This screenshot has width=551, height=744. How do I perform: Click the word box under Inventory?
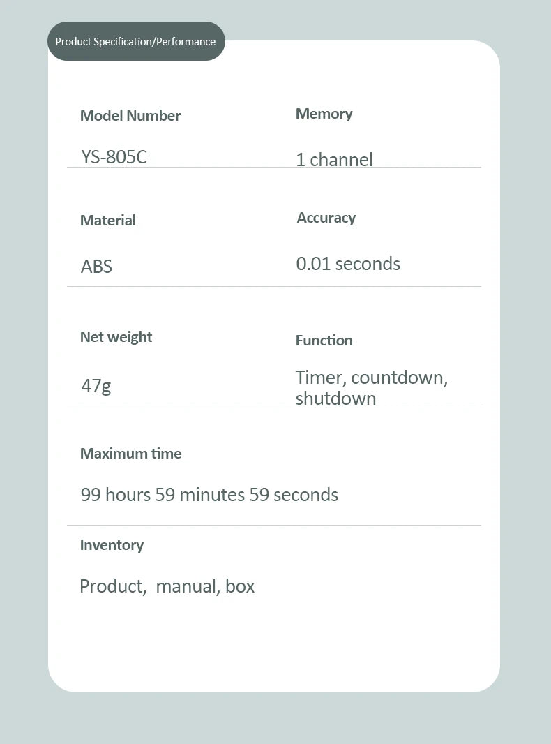240,586
